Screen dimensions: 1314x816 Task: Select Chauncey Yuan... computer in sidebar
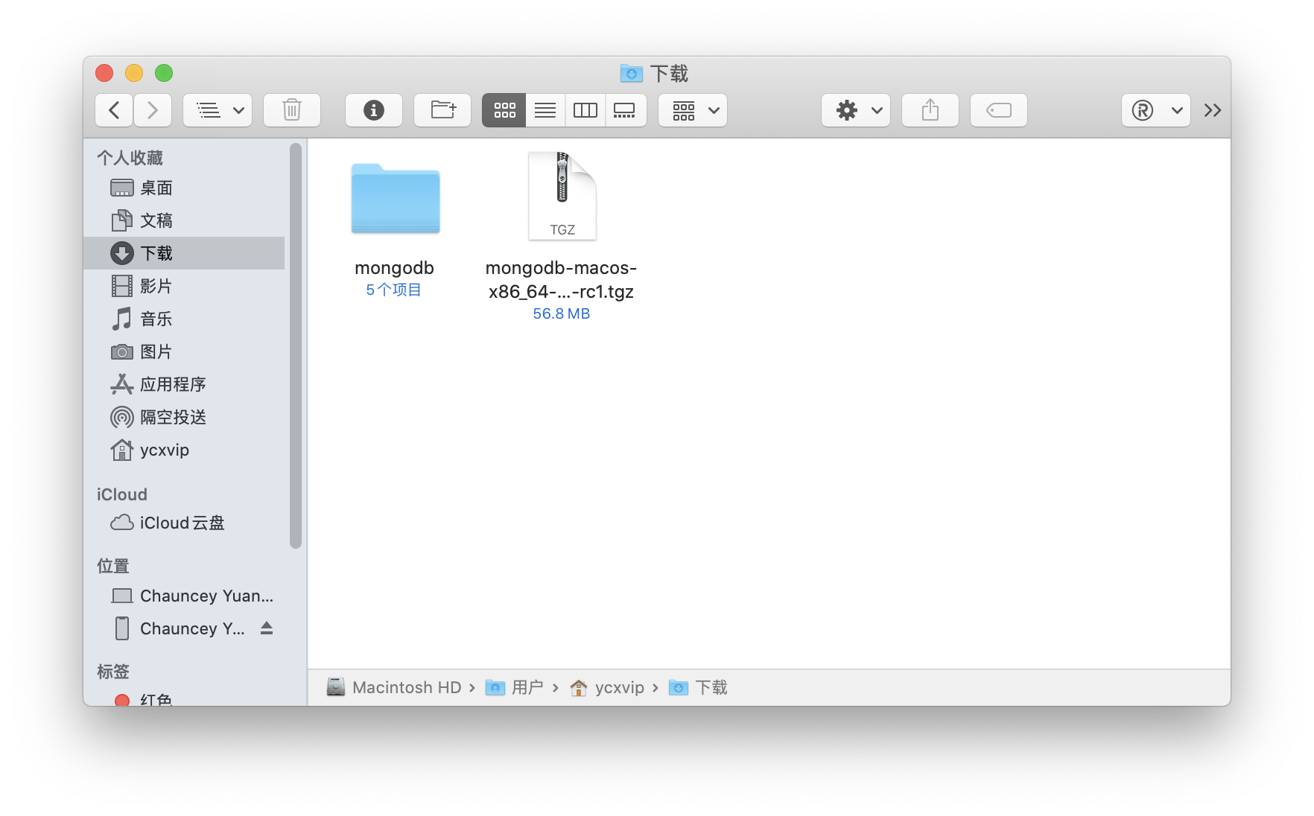pos(184,596)
